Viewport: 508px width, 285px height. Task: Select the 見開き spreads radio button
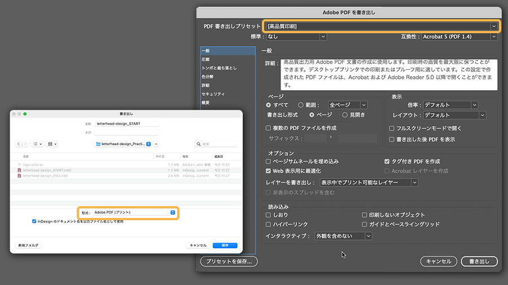point(345,115)
